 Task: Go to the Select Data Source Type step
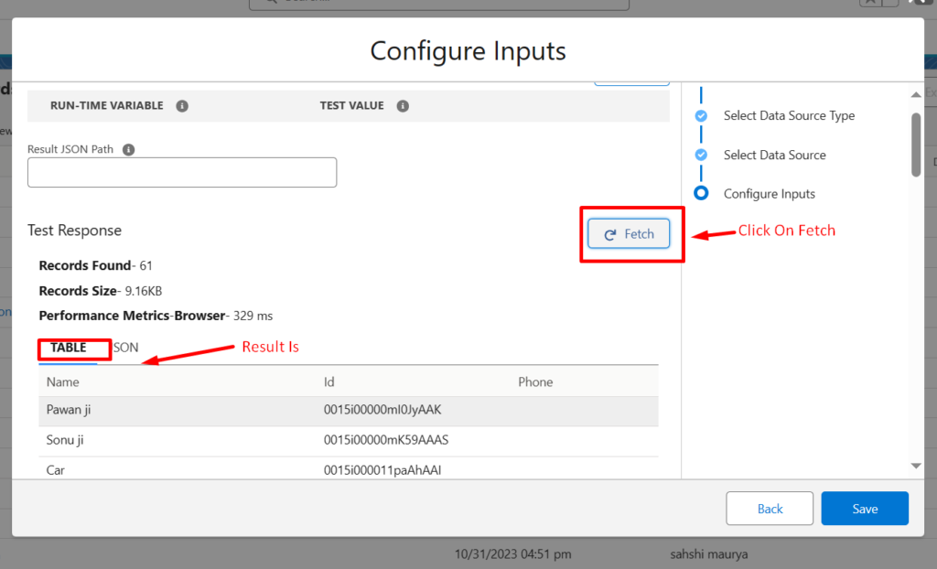[789, 115]
